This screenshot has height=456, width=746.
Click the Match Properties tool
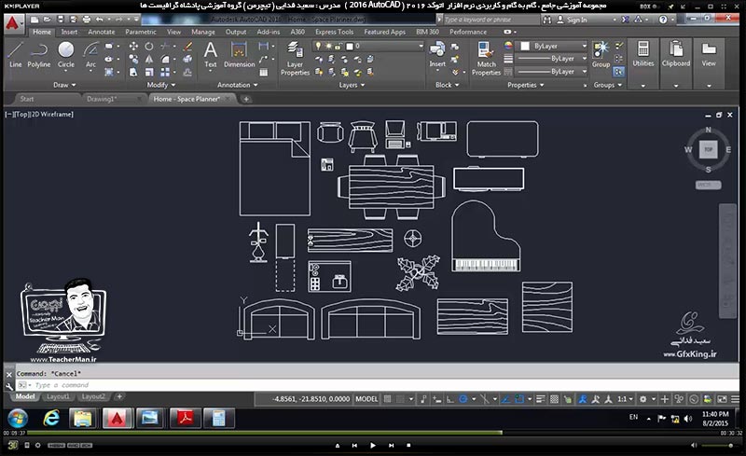tap(486, 59)
